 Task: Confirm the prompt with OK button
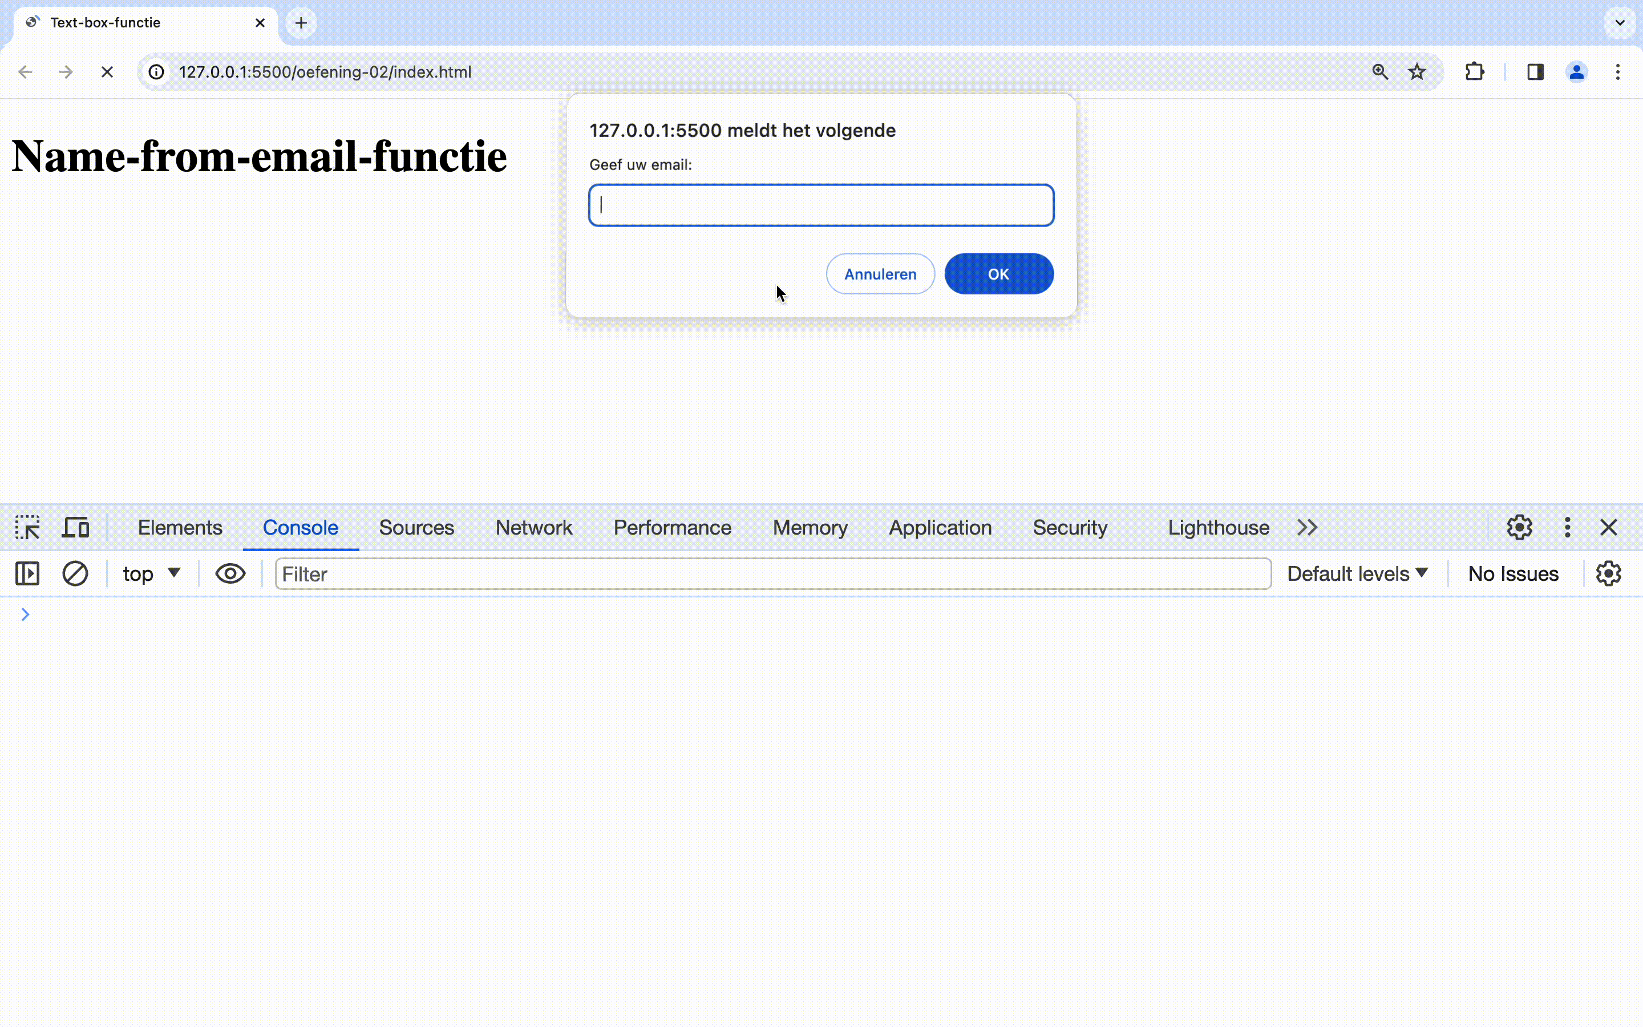pos(999,274)
